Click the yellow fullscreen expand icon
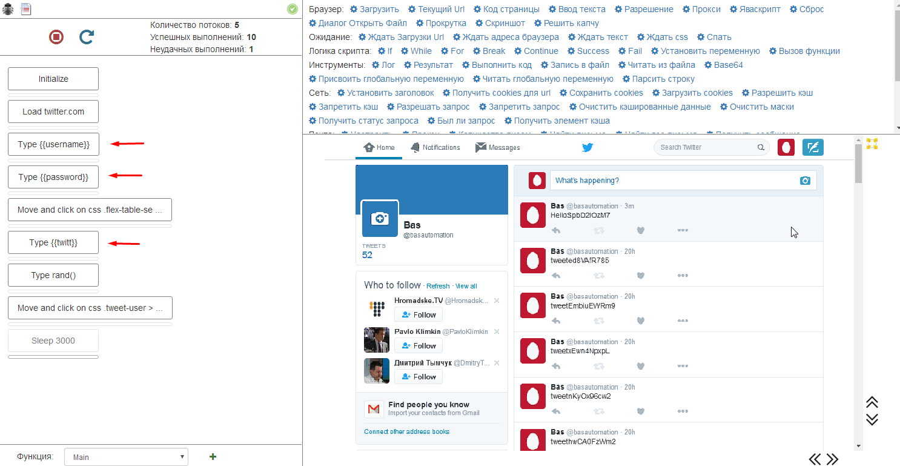Screen dimensions: 900x466 pos(872,144)
